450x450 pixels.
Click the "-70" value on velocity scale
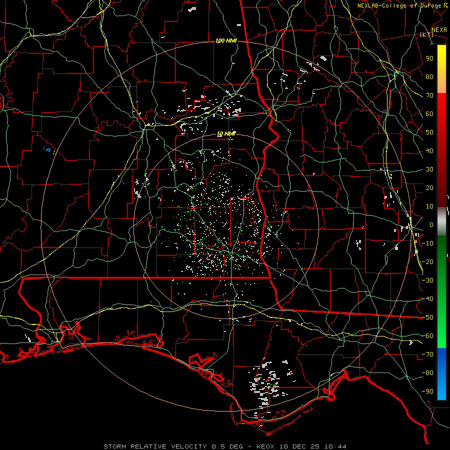pyautogui.click(x=427, y=354)
